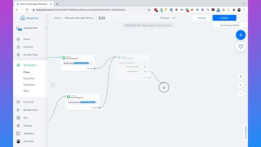261x147 pixels.
Task: Open Live Chat bubble icon
Action: click(x=18, y=102)
